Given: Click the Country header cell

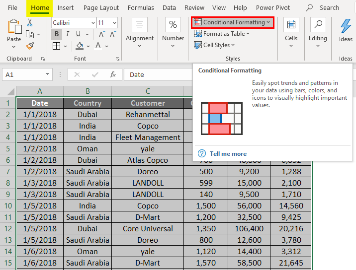Looking at the screenshot, I should (x=88, y=103).
